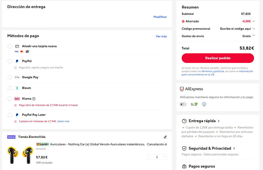Select the new card radio button
263x170 pixels.
tap(10, 46)
